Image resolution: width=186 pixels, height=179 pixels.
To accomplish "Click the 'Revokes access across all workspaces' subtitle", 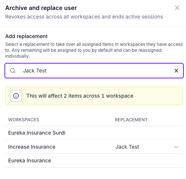I will 84,17.
